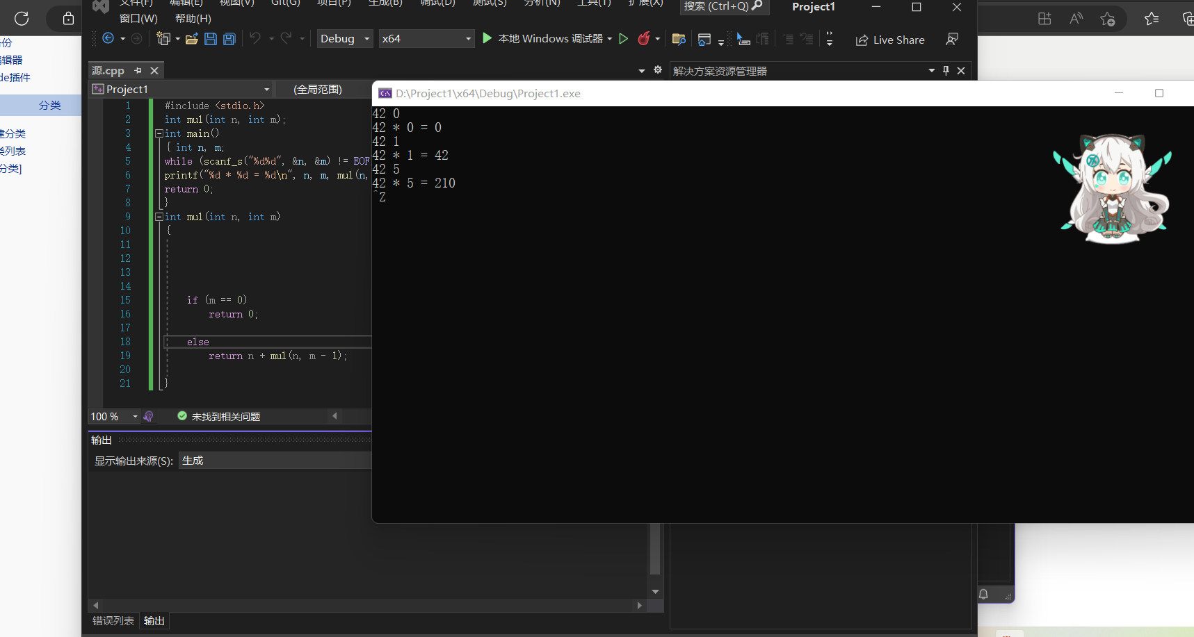Open the 解决方案资源管理器 window options dropdown
1194x637 pixels.
(x=932, y=71)
